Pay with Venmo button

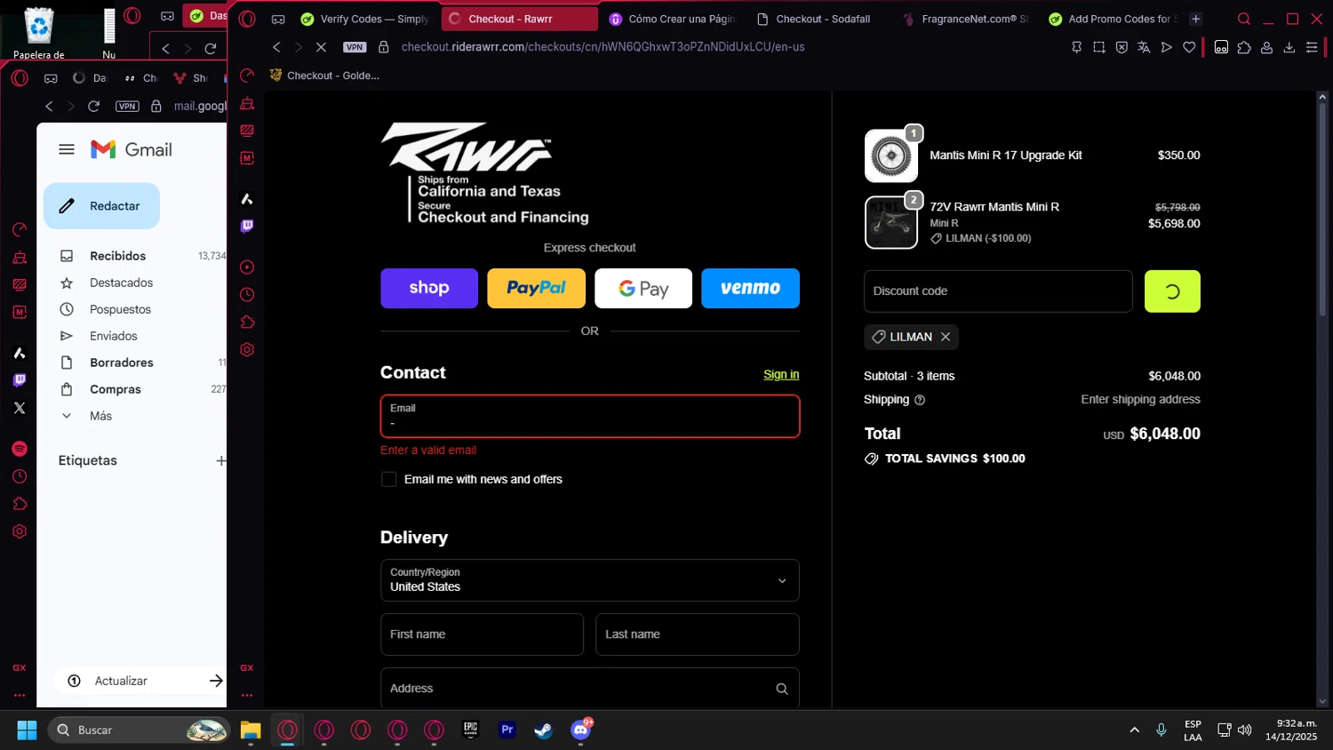750,289
